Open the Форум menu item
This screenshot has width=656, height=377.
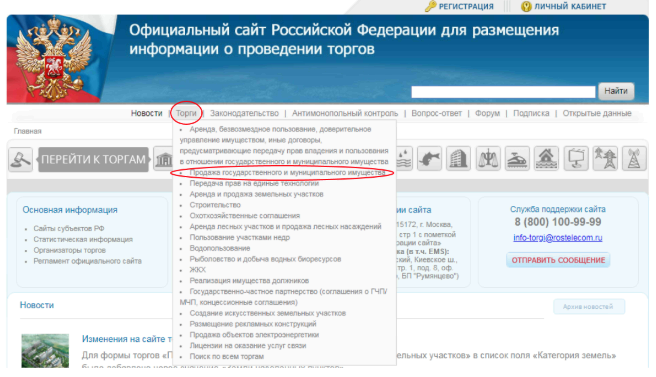(x=487, y=113)
